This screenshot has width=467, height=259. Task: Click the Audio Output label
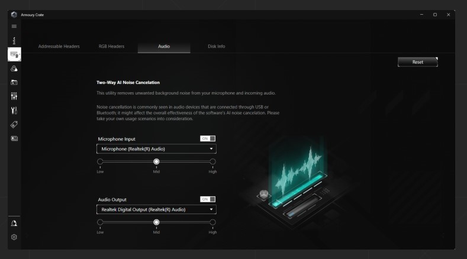click(112, 200)
